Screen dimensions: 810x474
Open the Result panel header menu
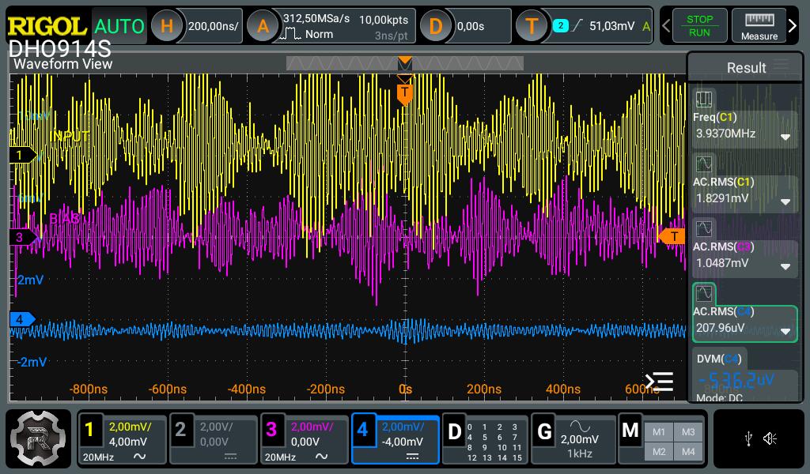782,66
